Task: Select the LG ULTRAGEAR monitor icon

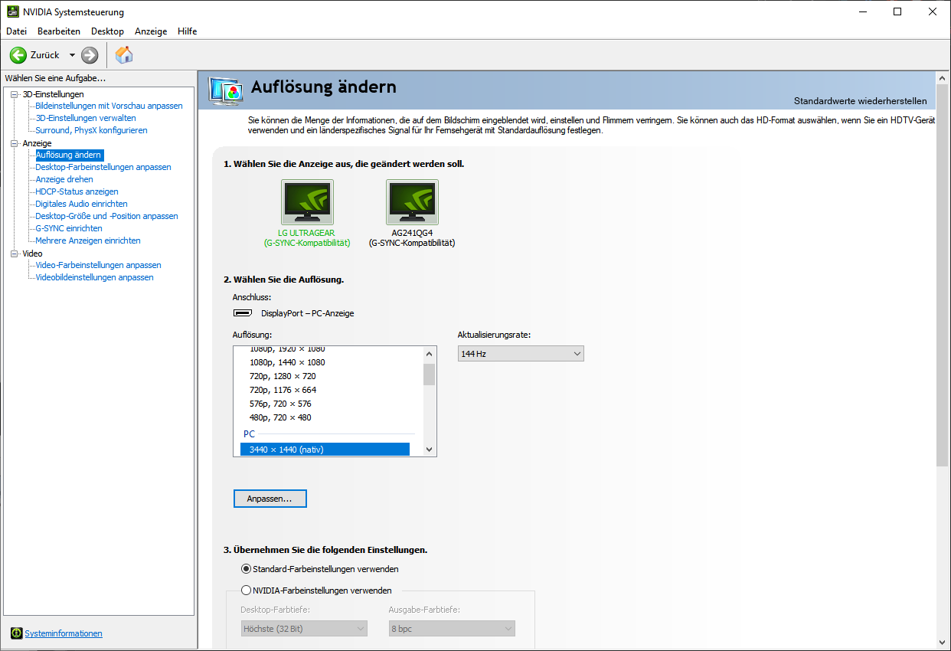Action: point(307,202)
